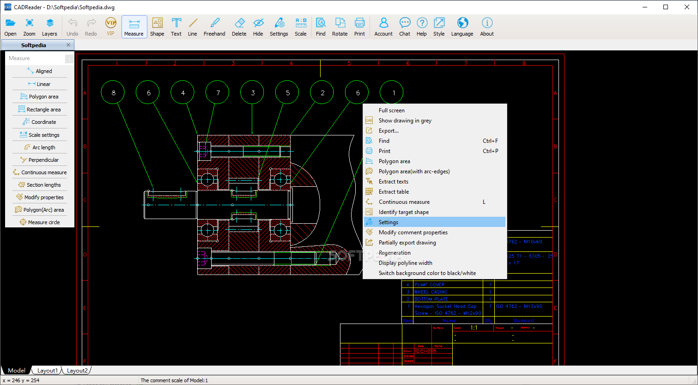Select Measure circle tool
Screen dimensions: 698x385
pyautogui.click(x=40, y=222)
